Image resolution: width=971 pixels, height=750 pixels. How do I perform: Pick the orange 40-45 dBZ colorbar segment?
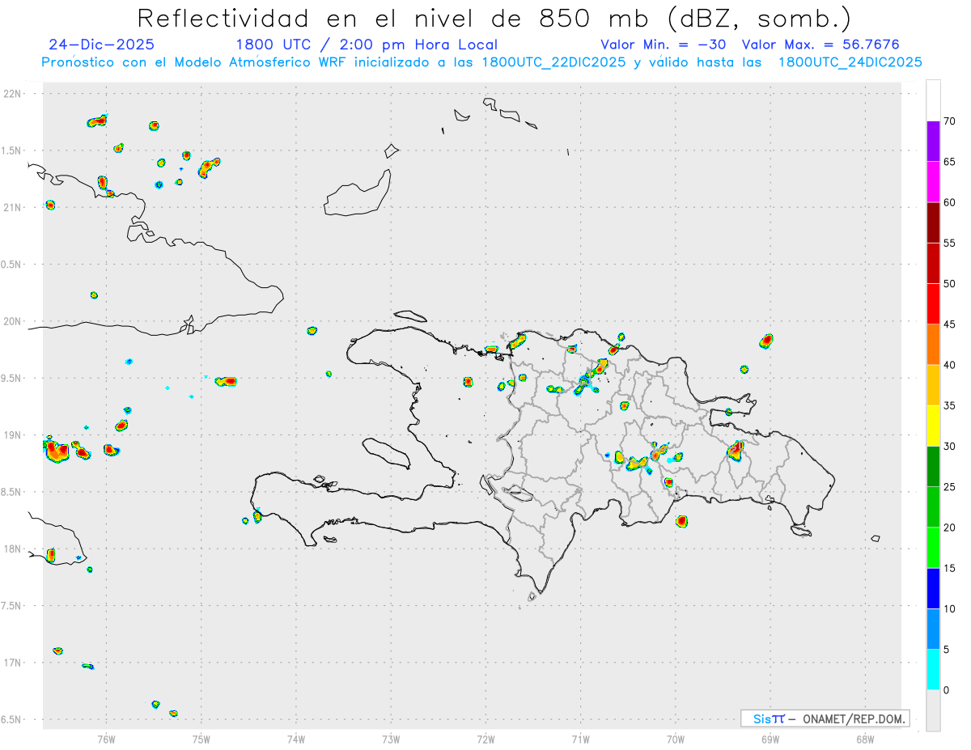[933, 345]
